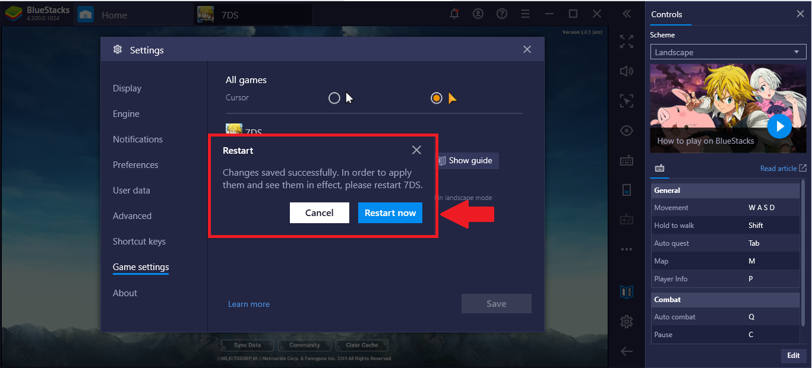Open Shortcut keys section
The image size is (812, 368).
pyautogui.click(x=139, y=242)
